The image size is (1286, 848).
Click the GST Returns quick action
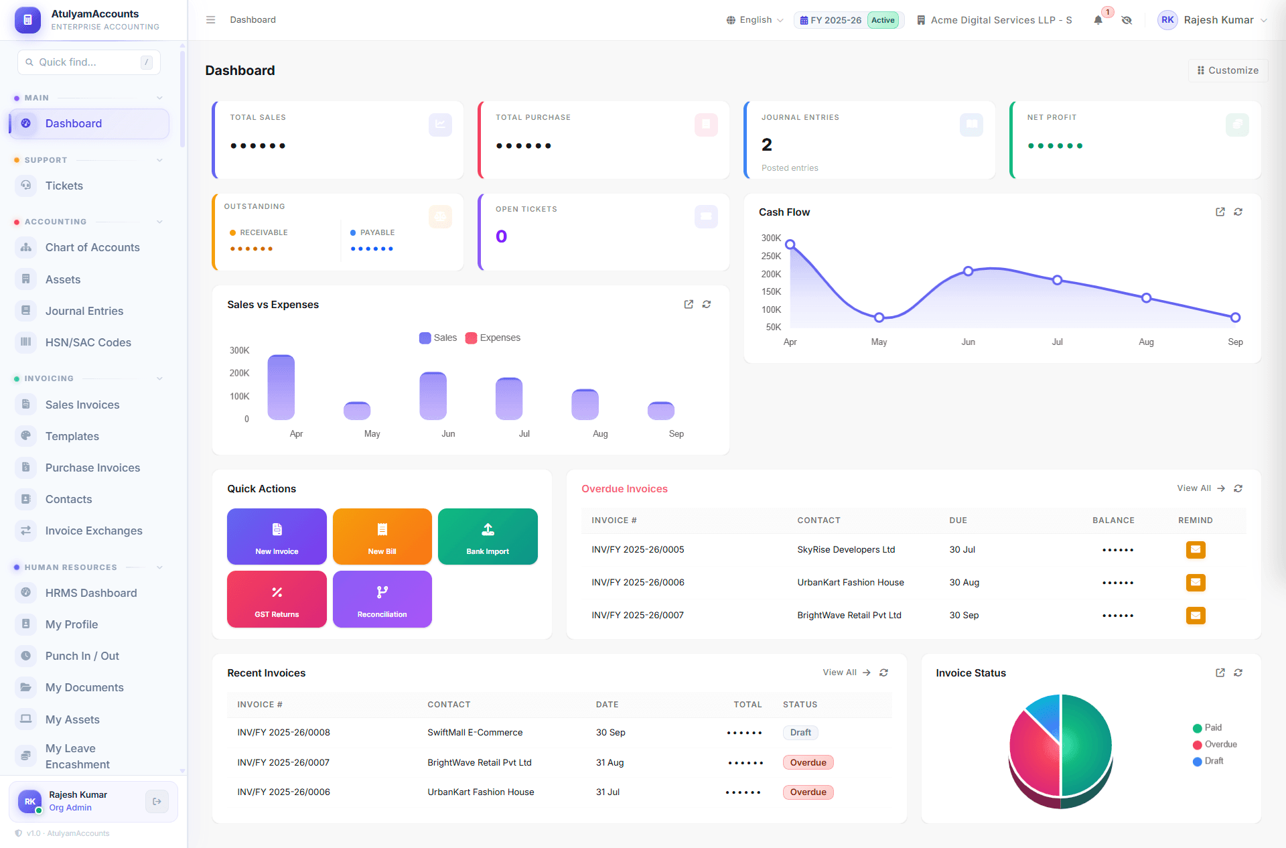[277, 599]
